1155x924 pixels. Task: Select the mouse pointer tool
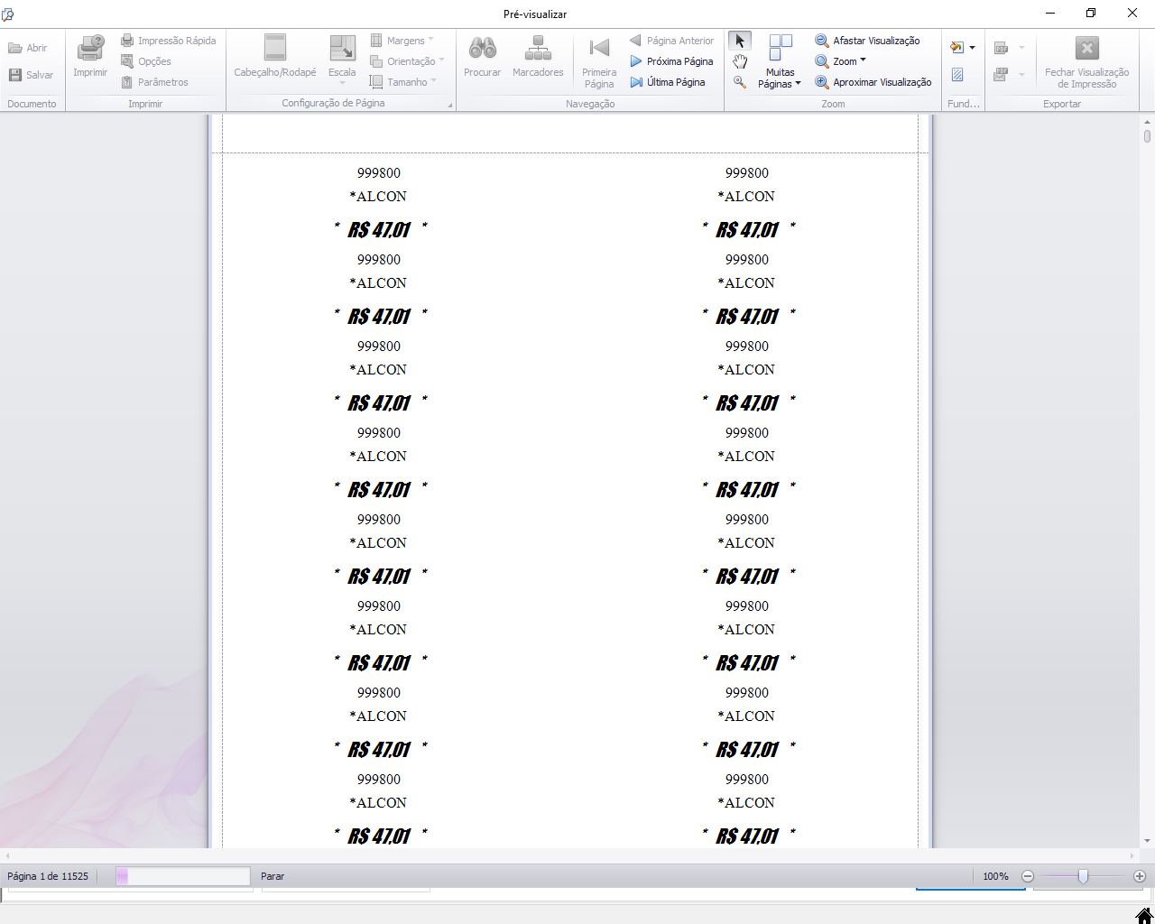(x=740, y=41)
